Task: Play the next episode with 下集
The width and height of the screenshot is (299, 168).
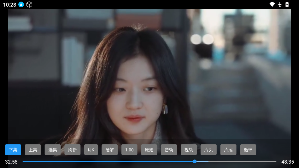Action: pos(13,150)
